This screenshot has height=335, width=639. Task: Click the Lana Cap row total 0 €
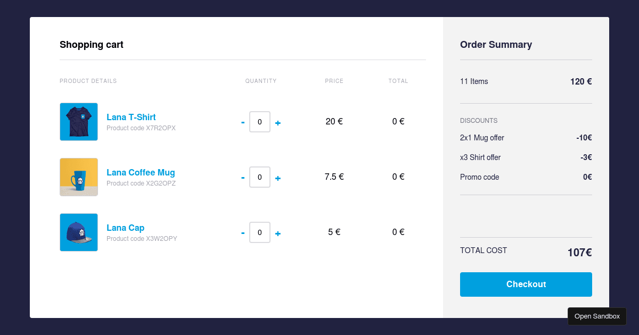(x=398, y=232)
